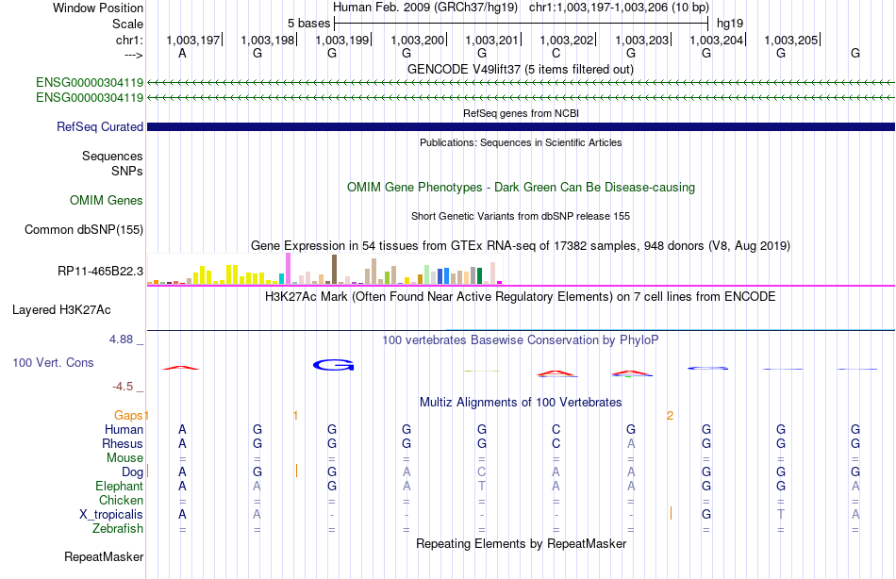Click the OMIM Gene Phenotypes green title
The image size is (896, 579).
(521, 187)
